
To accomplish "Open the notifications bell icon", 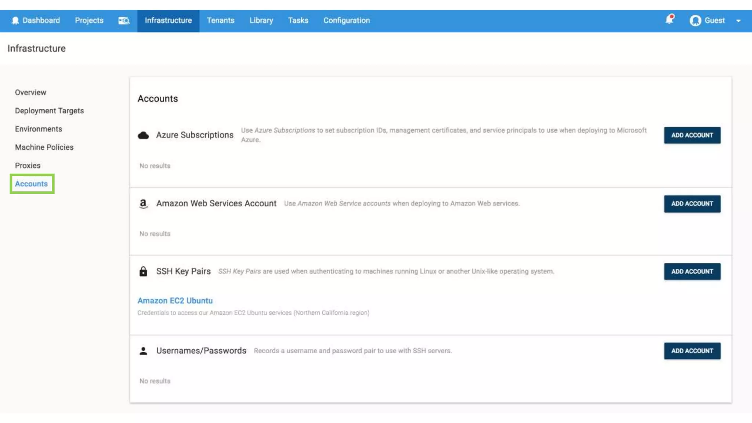I will click(669, 19).
